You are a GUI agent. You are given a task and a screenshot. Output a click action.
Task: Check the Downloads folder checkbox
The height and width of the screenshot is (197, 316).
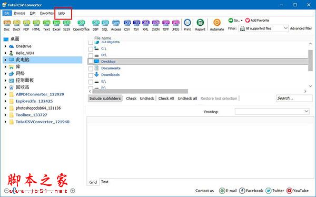tap(91, 75)
